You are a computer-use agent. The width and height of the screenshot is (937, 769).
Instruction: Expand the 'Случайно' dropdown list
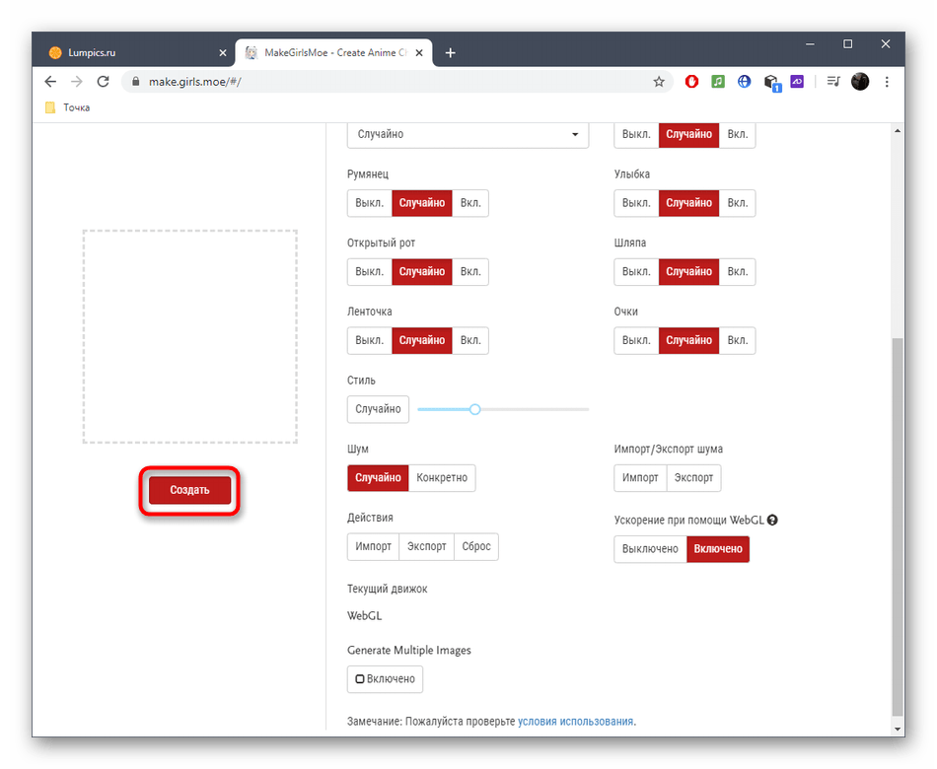click(468, 134)
